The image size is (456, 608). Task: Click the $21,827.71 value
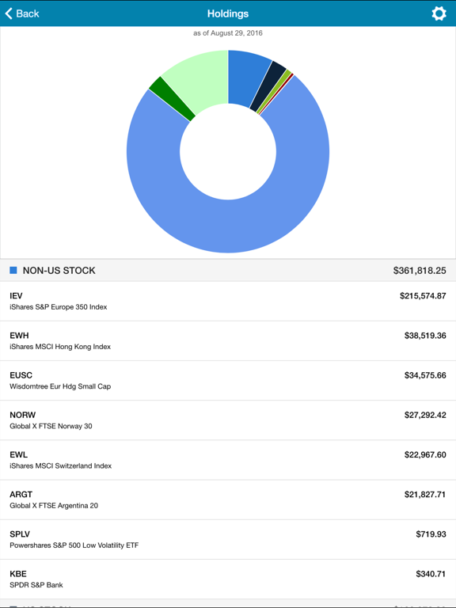(425, 494)
